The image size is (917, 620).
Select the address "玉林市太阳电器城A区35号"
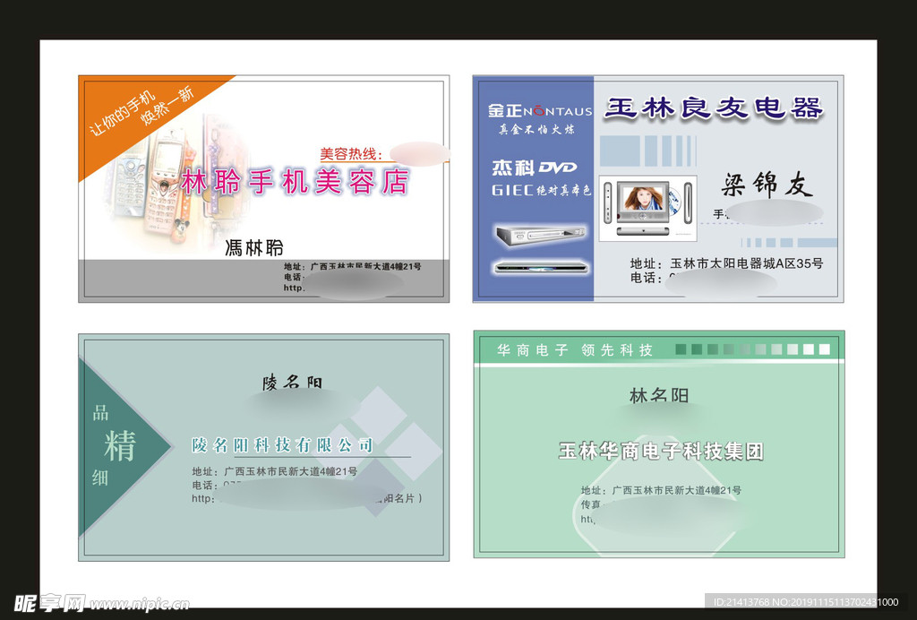tap(746, 263)
